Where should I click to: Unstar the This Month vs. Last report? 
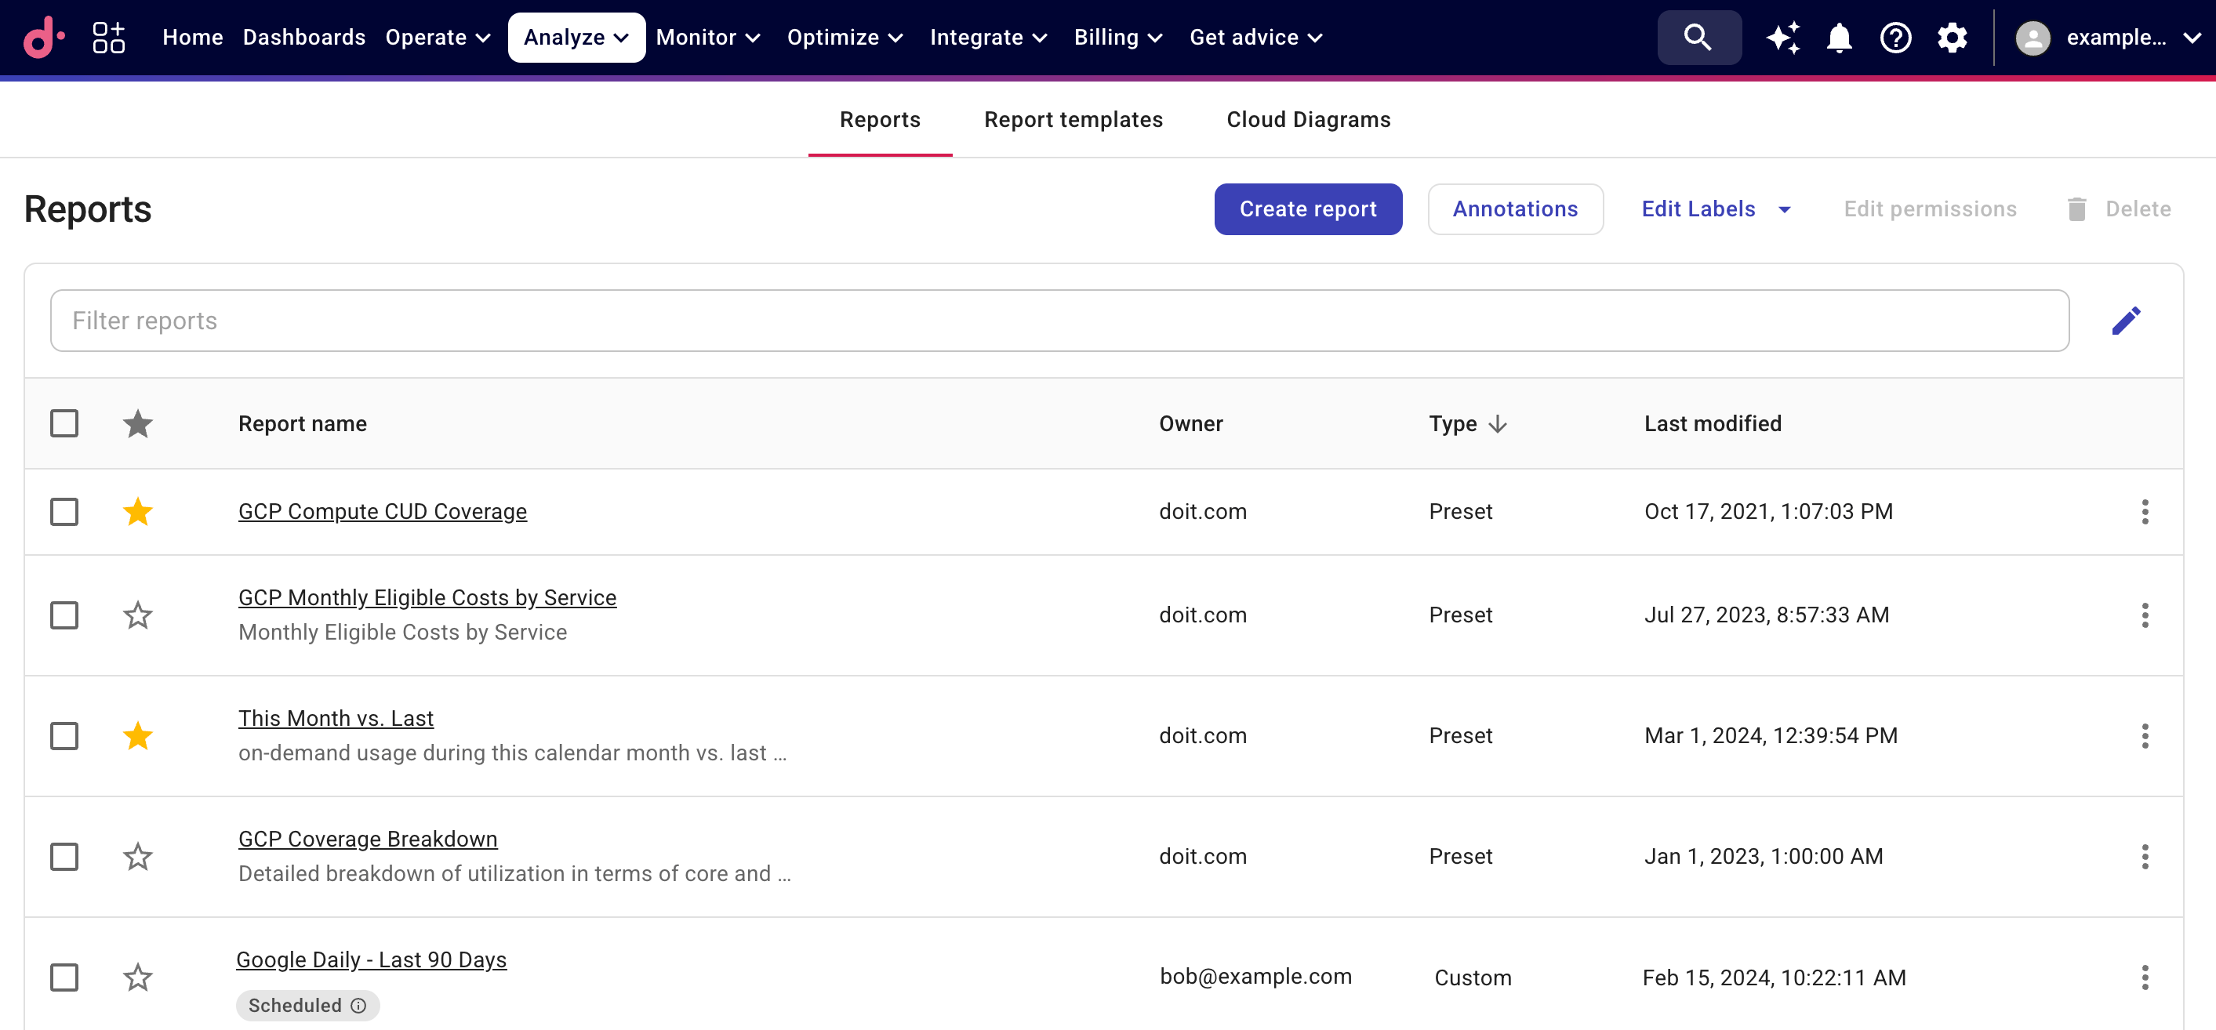point(138,736)
